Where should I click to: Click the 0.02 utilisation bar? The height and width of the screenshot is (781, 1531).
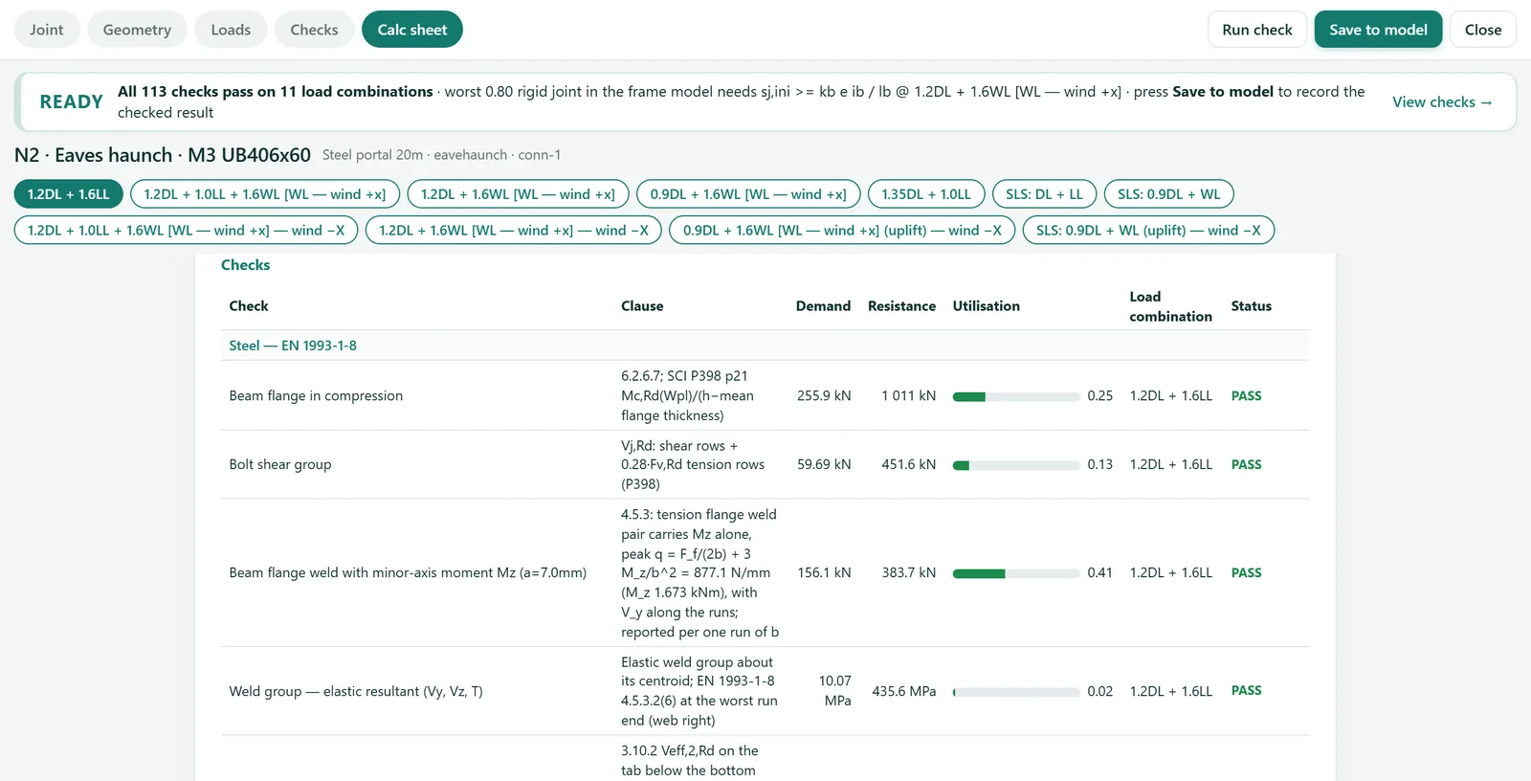click(1016, 692)
